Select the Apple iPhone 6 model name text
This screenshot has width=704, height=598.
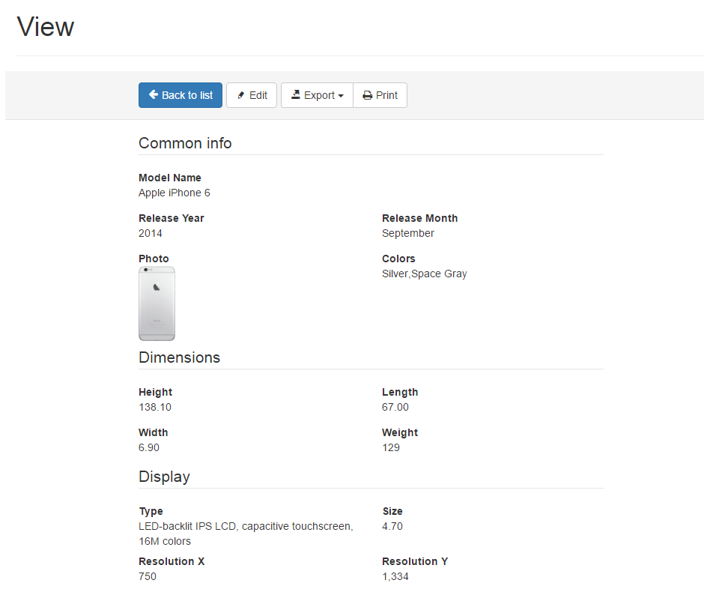175,193
